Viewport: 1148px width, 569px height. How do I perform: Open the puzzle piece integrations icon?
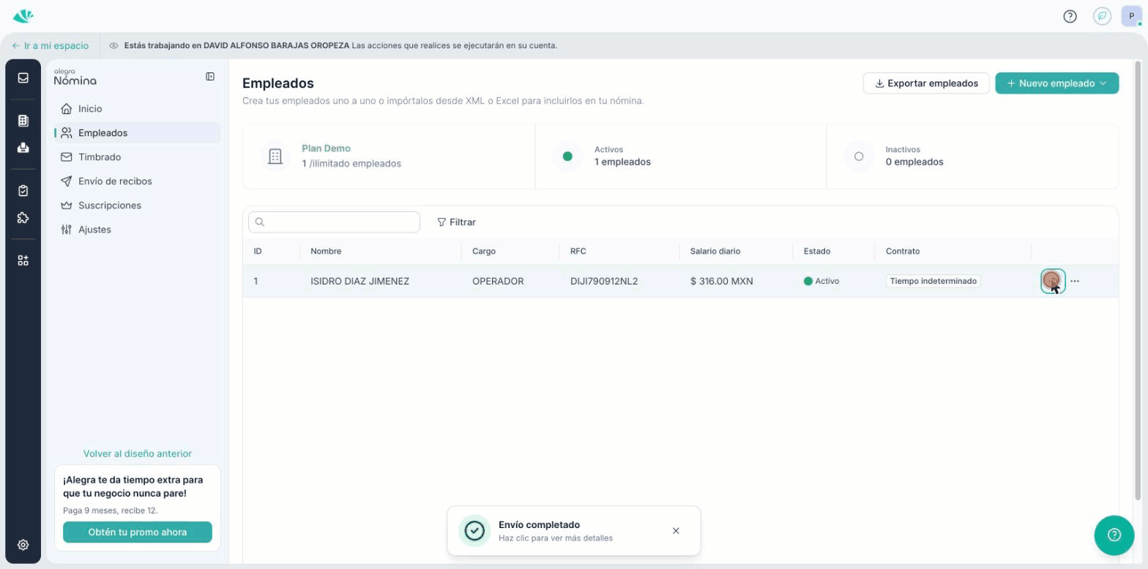point(23,218)
